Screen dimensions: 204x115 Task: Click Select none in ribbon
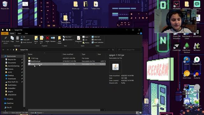(x=96, y=40)
